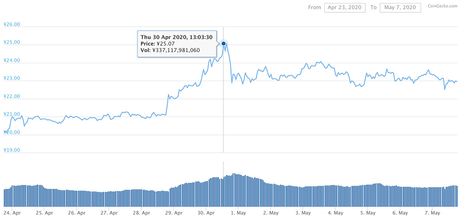Click the ¥23.00 price axis label
The width and height of the screenshot is (461, 221).
coord(12,78)
